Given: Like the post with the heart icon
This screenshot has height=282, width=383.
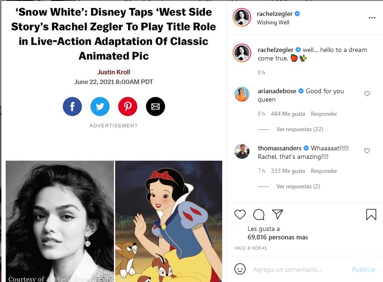Looking at the screenshot, I should pos(240,215).
